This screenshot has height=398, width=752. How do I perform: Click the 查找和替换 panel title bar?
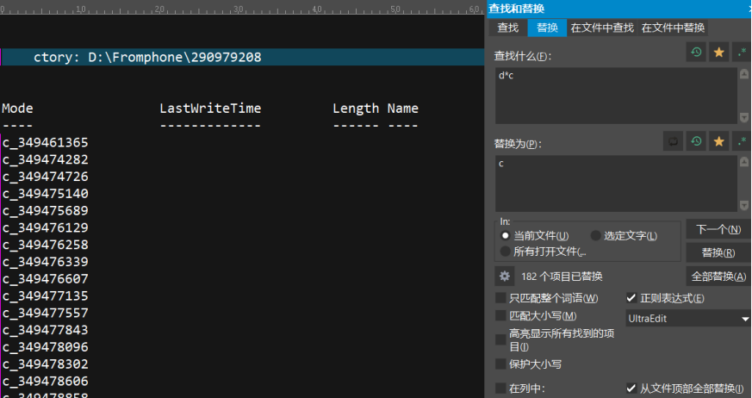pyautogui.click(x=619, y=9)
